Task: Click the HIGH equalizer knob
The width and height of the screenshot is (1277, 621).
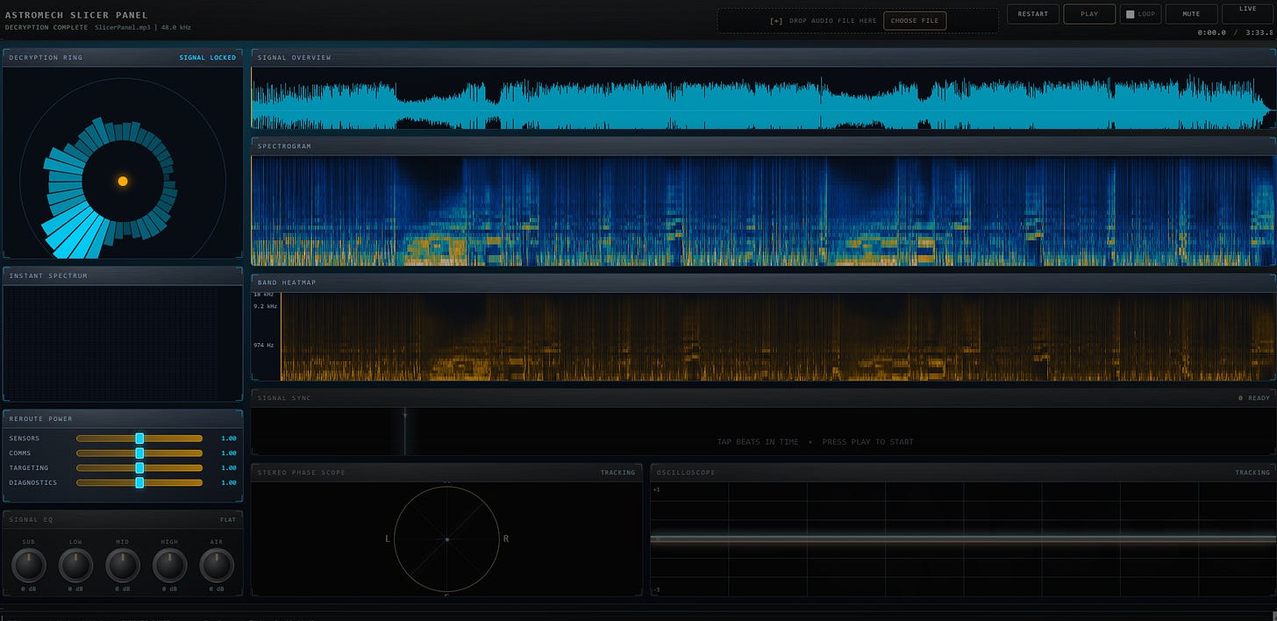Action: [169, 566]
